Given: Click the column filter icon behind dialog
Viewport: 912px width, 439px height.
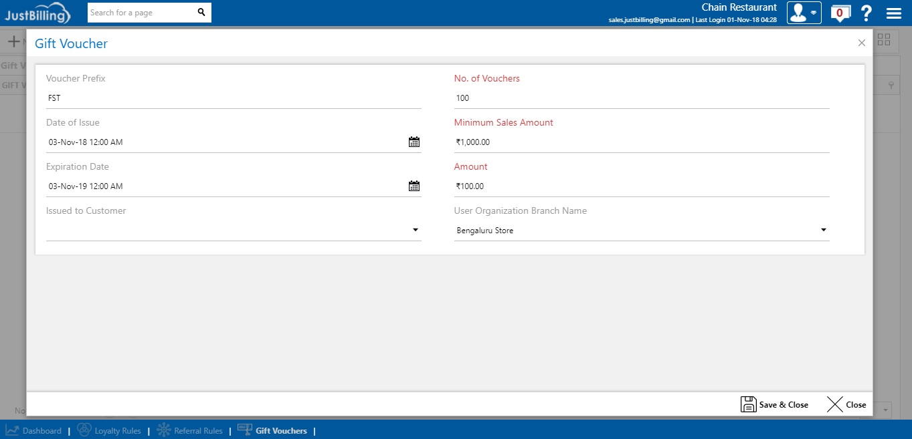Looking at the screenshot, I should click(x=891, y=86).
